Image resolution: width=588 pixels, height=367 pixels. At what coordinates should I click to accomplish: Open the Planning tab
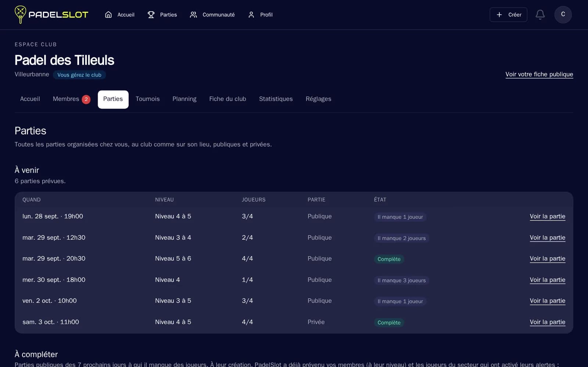click(x=184, y=99)
